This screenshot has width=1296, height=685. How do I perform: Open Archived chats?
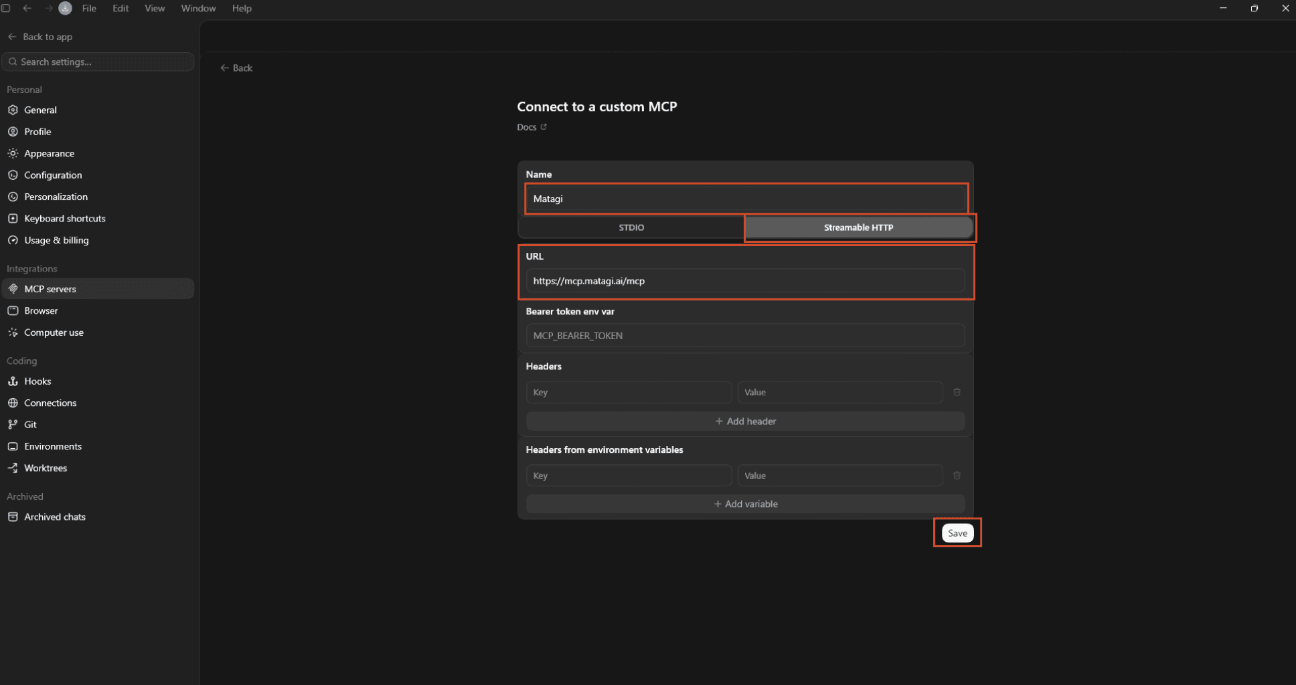coord(98,517)
